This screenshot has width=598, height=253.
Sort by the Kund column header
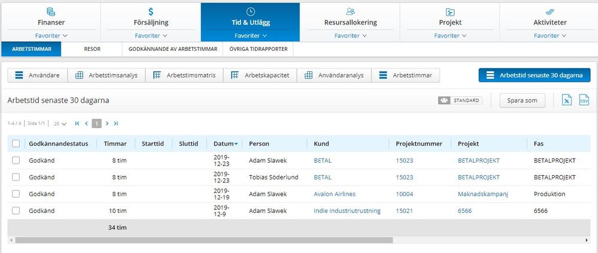pyautogui.click(x=321, y=144)
